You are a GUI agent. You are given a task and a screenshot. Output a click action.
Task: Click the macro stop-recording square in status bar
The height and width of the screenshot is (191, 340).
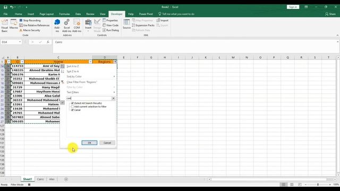pyautogui.click(x=29, y=185)
